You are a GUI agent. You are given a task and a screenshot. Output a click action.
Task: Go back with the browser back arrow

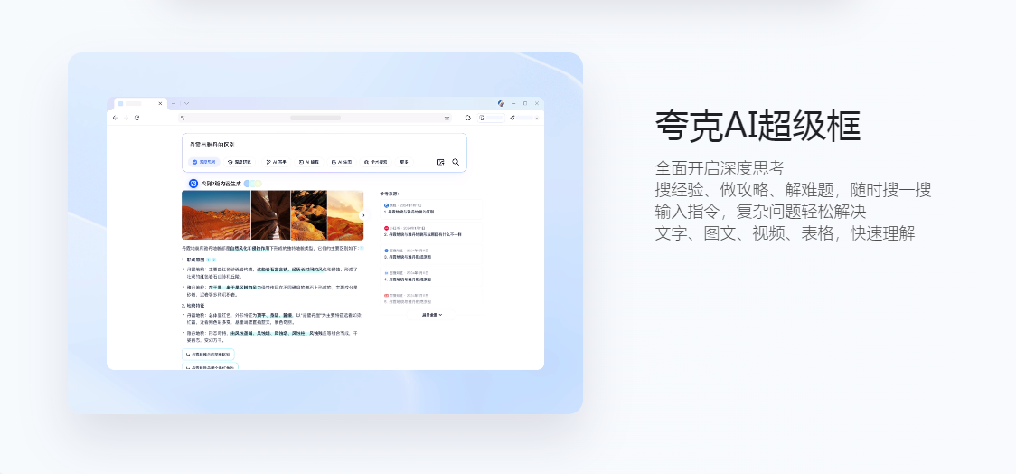coord(115,118)
